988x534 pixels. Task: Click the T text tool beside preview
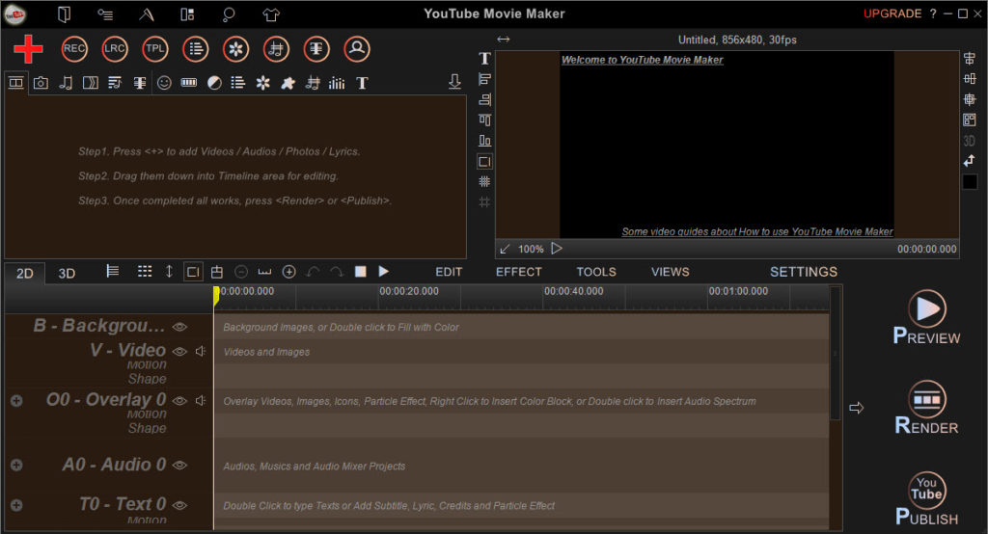pyautogui.click(x=484, y=59)
